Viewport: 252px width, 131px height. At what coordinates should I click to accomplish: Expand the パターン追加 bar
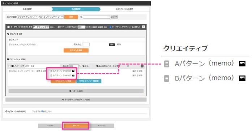pos(76,91)
